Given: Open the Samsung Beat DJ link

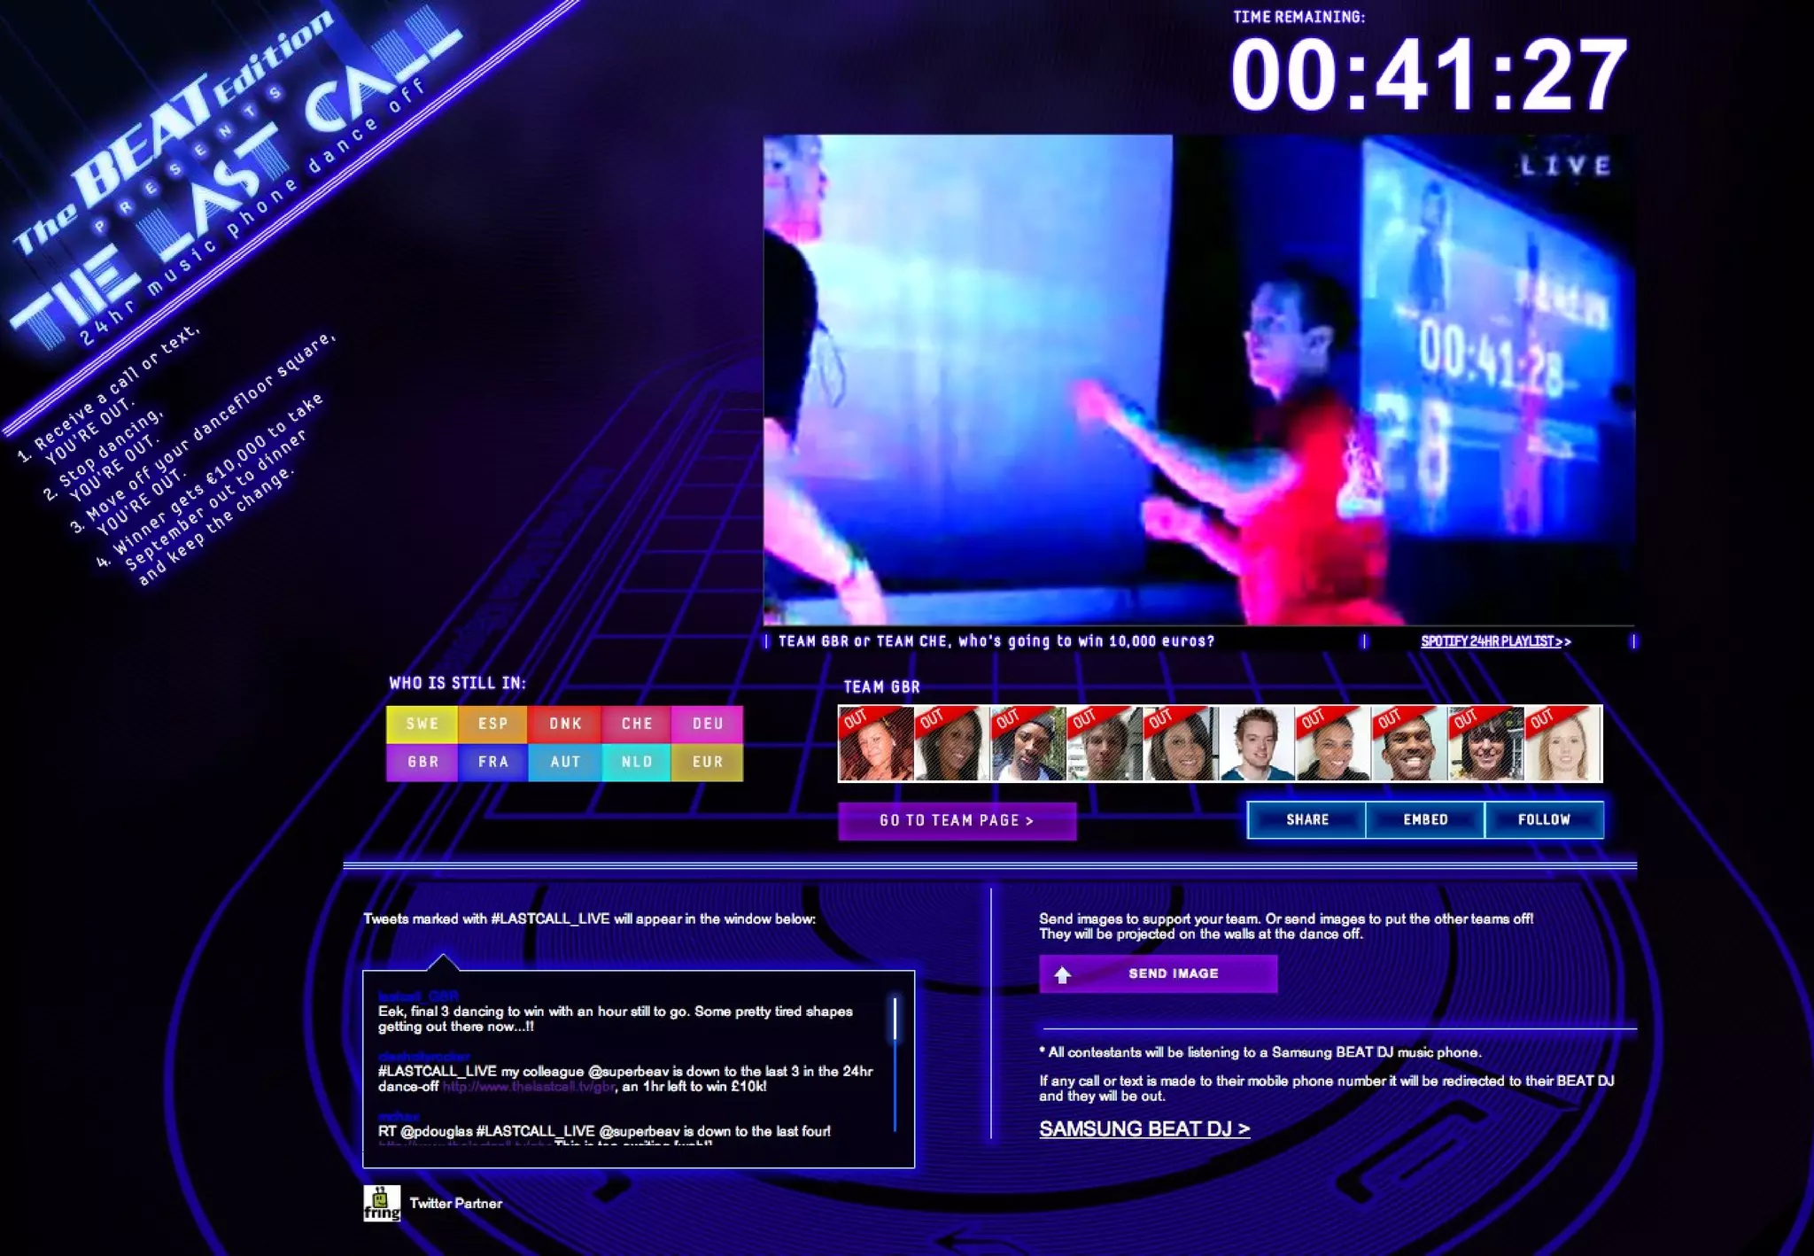Looking at the screenshot, I should 1143,1128.
